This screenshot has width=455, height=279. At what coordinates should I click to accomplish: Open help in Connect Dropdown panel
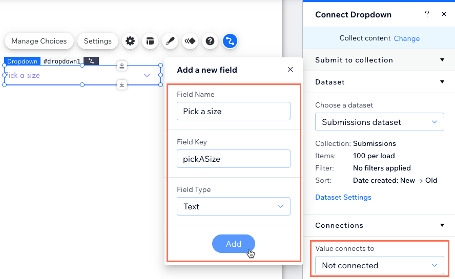pyautogui.click(x=427, y=14)
